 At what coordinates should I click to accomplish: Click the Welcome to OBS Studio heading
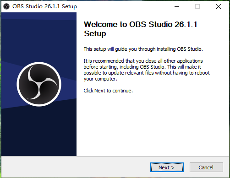pos(141,29)
